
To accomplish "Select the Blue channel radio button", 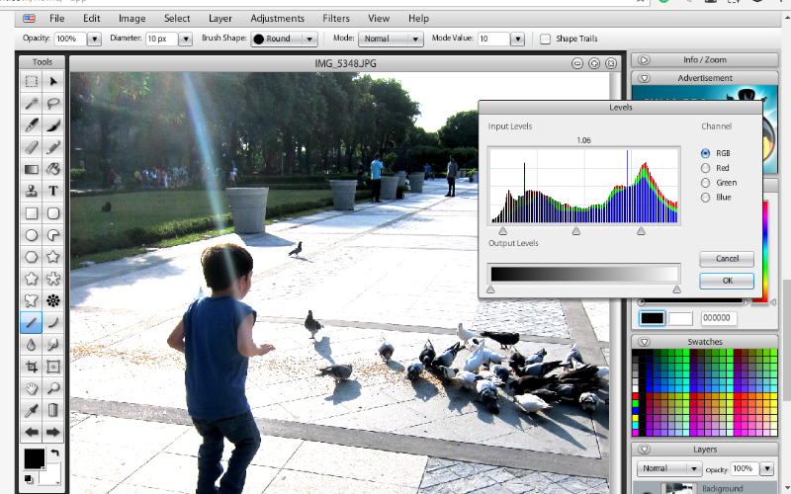I will [705, 197].
